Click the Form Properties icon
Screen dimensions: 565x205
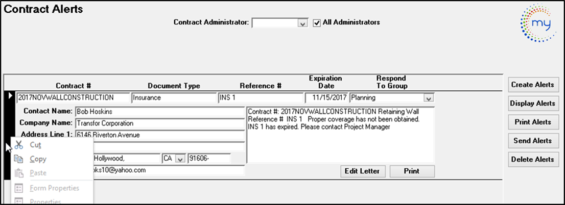pyautogui.click(x=19, y=188)
